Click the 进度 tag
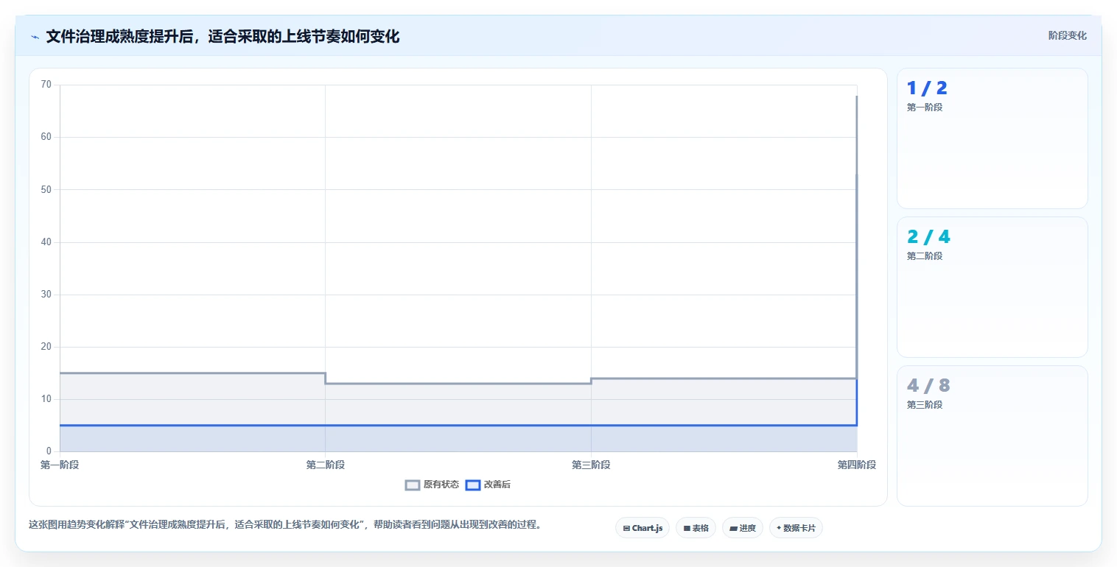Screen dimensions: 1117x567 (x=743, y=528)
